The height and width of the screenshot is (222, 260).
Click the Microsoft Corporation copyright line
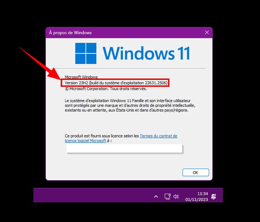point(106,89)
